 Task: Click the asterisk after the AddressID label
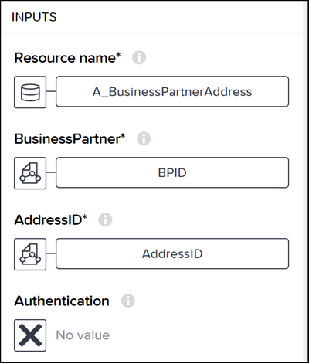pos(85,217)
